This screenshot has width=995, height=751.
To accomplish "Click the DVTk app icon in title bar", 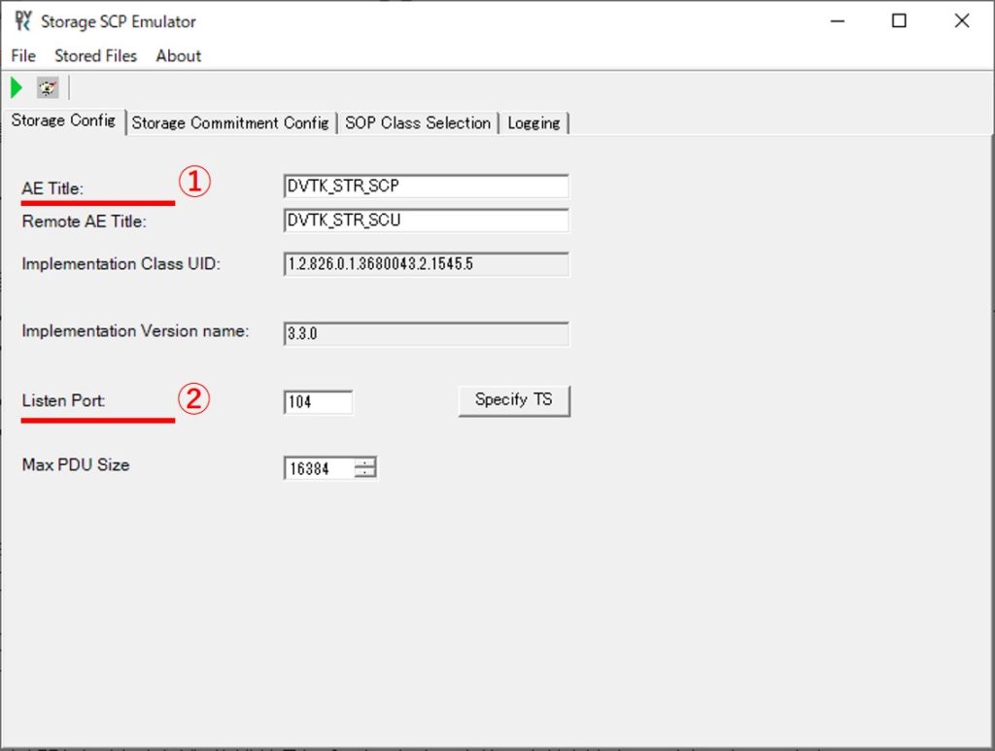I will (22, 20).
